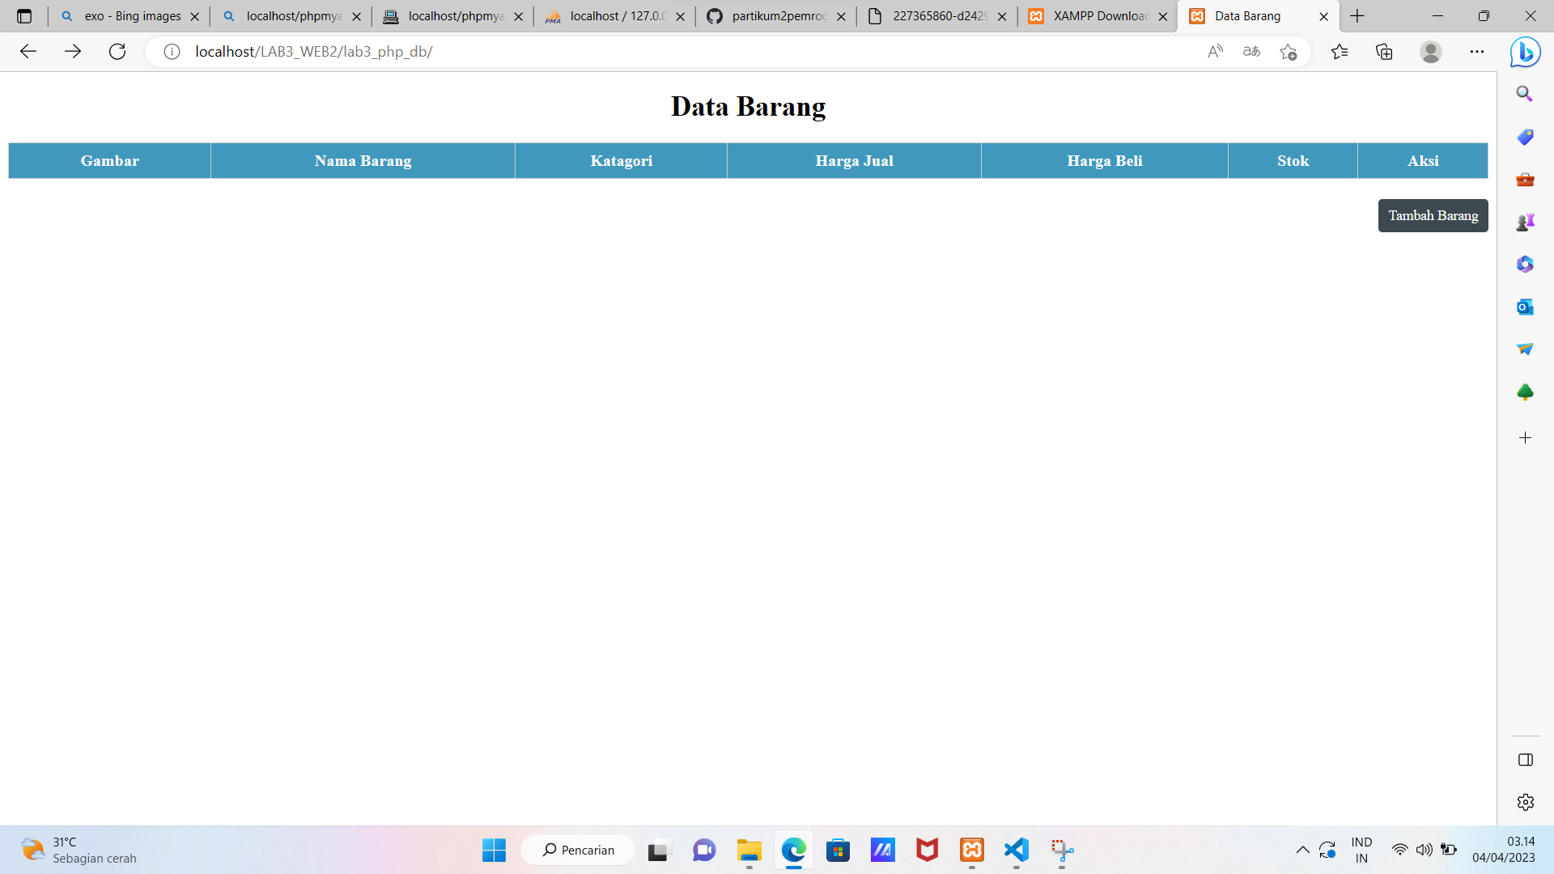Open Visual Studio Code from the taskbar

pyautogui.click(x=1016, y=851)
